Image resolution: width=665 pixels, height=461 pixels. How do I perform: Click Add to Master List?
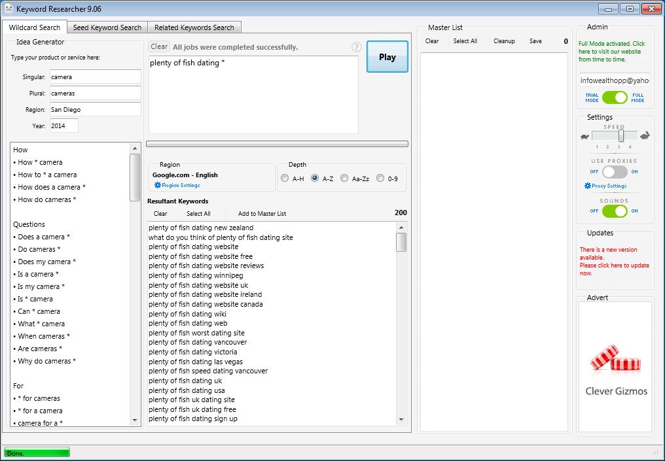[x=262, y=214]
